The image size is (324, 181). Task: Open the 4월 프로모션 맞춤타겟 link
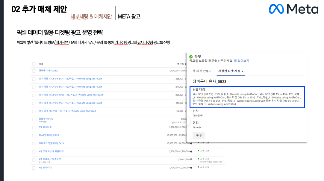click(x=50, y=159)
